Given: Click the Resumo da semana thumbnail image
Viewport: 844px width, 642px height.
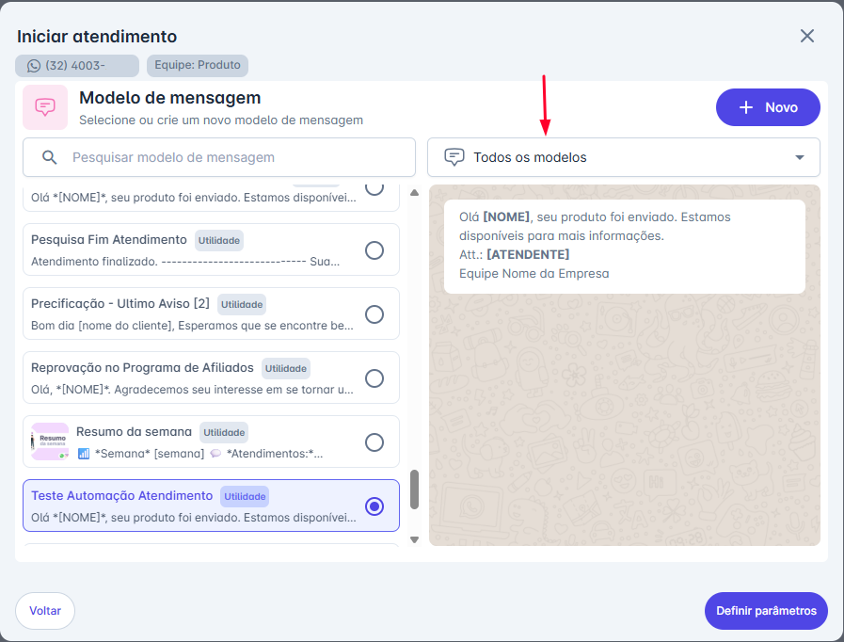Looking at the screenshot, I should pyautogui.click(x=50, y=441).
